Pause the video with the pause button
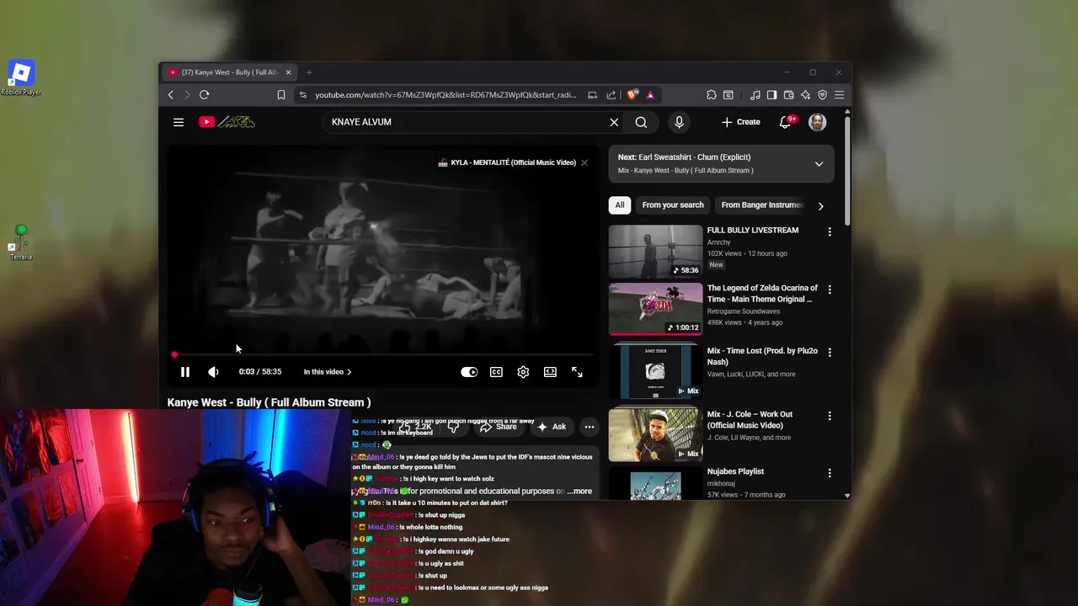The width and height of the screenshot is (1078, 606). point(185,372)
